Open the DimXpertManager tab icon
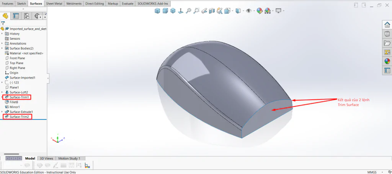 click(x=37, y=16)
